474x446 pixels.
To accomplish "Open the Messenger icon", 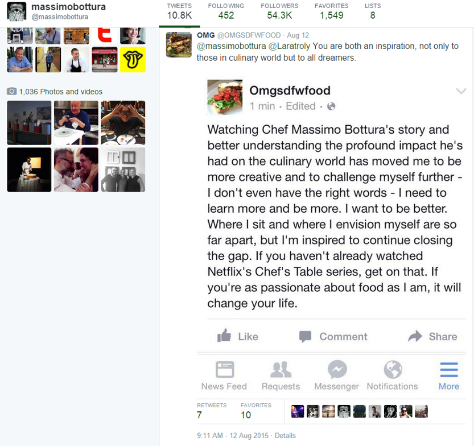I will tap(337, 369).
